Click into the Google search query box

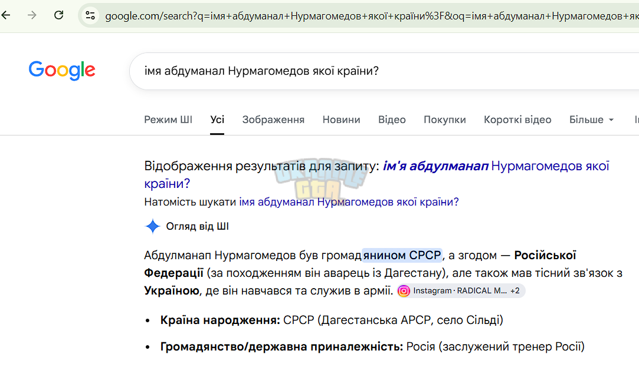(x=383, y=71)
